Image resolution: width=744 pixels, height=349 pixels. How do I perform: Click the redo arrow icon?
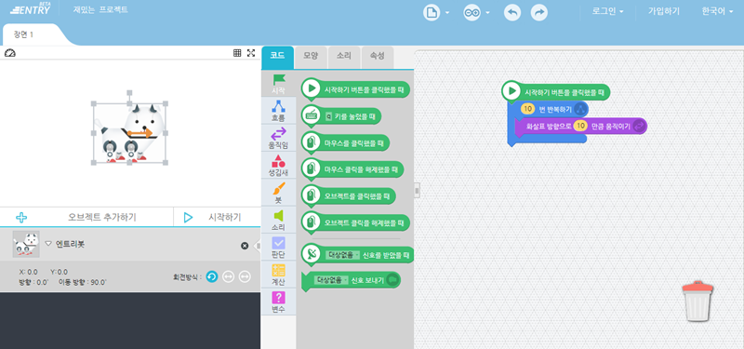coord(539,12)
